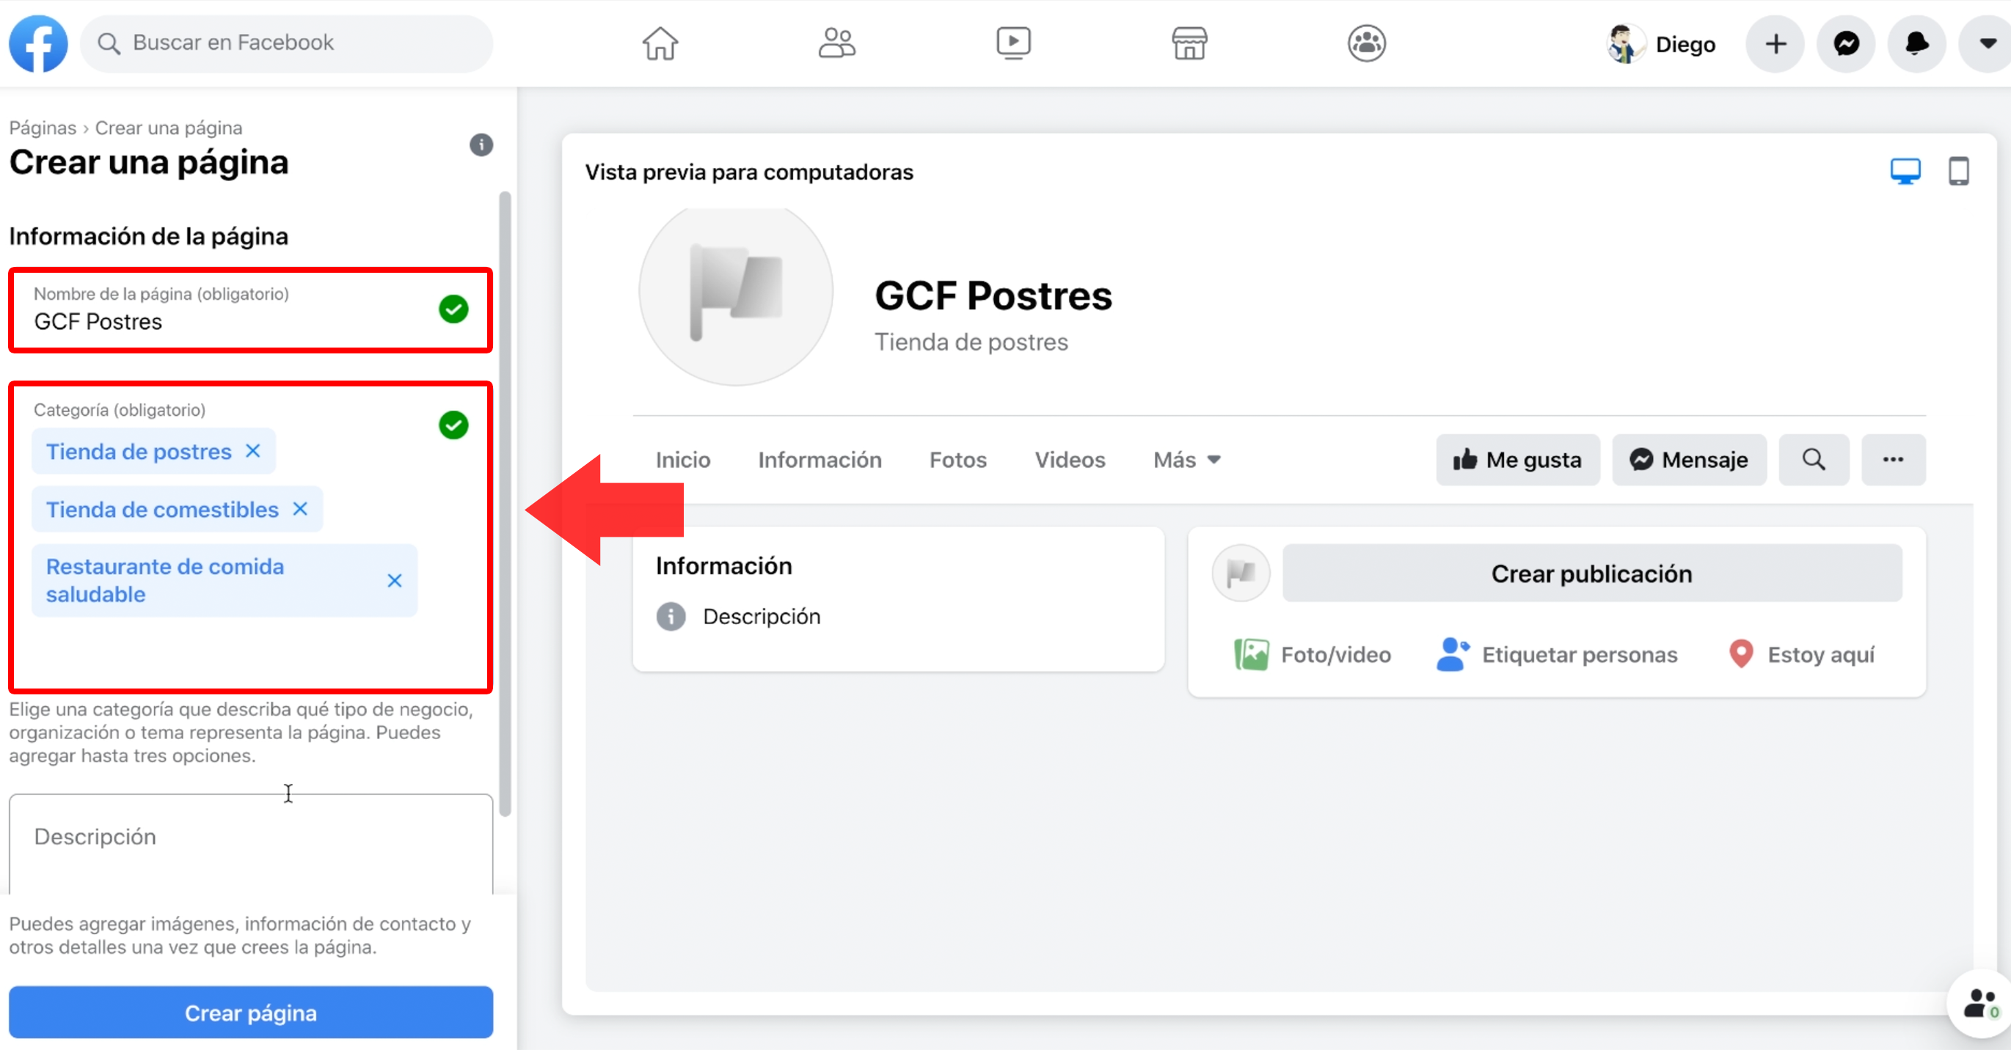Remove the Tienda de comestibles category
The width and height of the screenshot is (2011, 1050).
click(x=300, y=509)
